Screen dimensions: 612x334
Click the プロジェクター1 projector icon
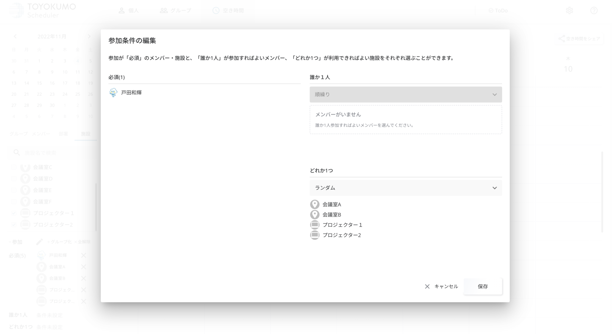pos(314,225)
